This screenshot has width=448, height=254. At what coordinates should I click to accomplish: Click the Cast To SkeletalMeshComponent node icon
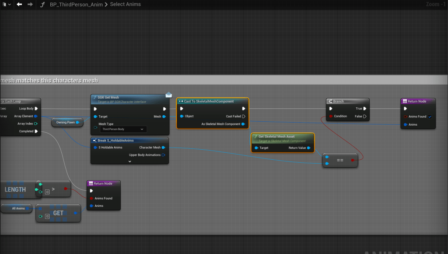tap(181, 101)
